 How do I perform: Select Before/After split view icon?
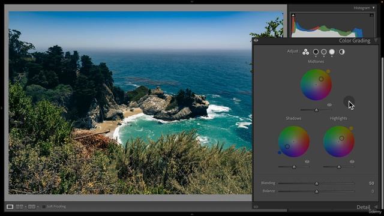[x=32, y=207]
